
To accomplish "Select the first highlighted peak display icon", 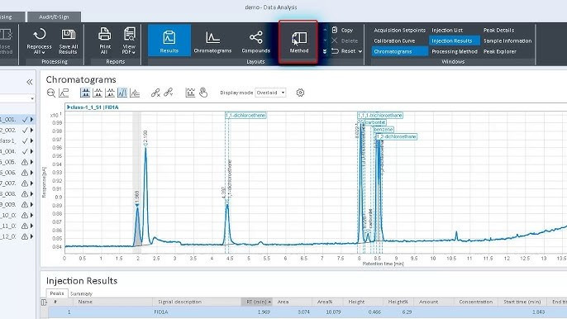I will [x=85, y=93].
